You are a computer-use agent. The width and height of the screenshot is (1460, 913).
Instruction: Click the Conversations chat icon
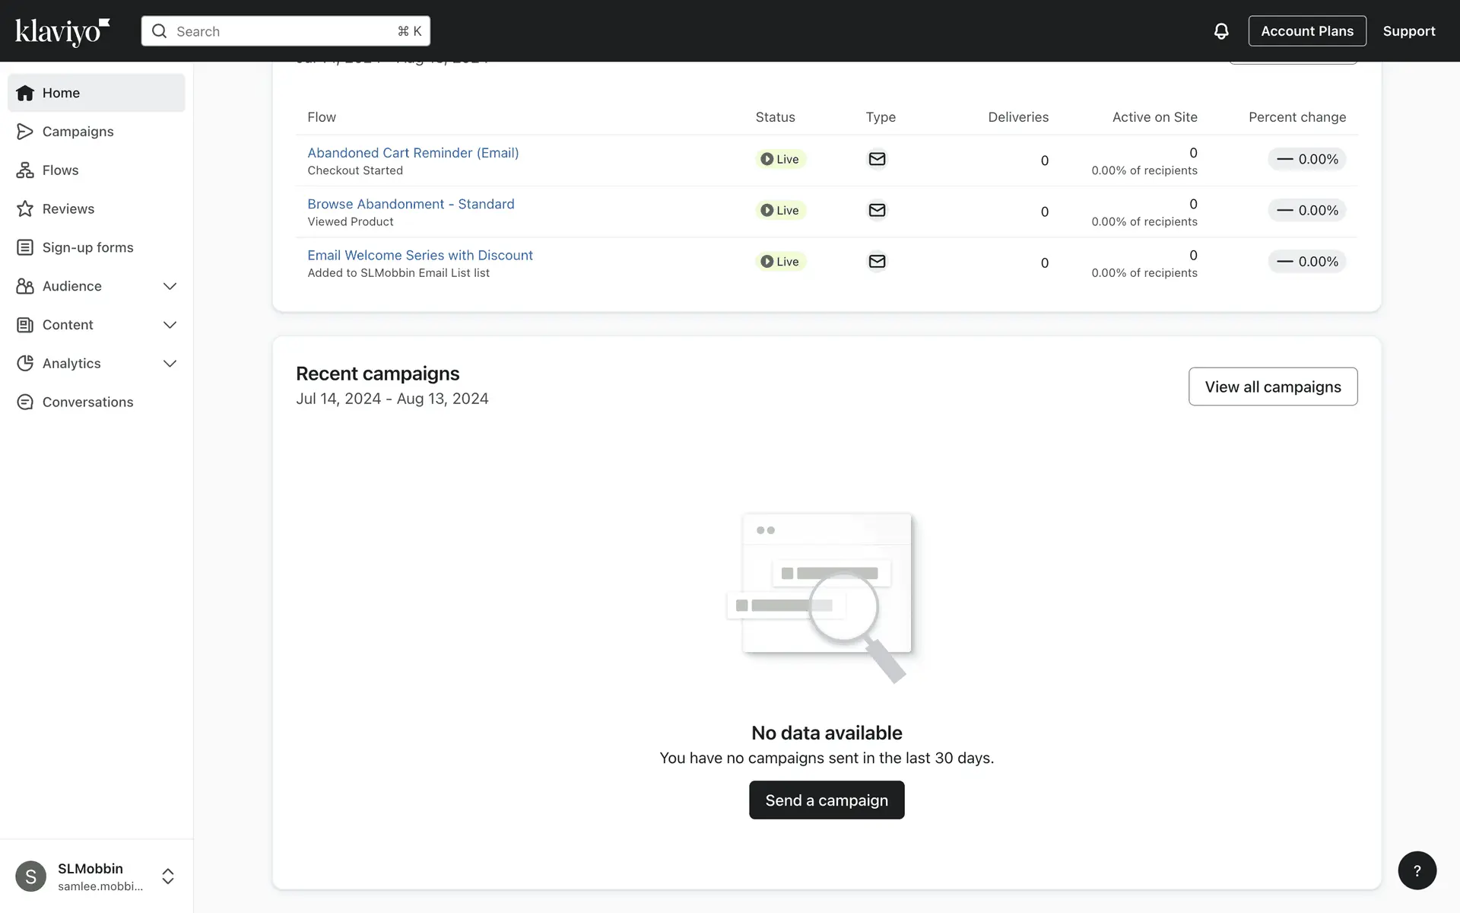pos(25,402)
